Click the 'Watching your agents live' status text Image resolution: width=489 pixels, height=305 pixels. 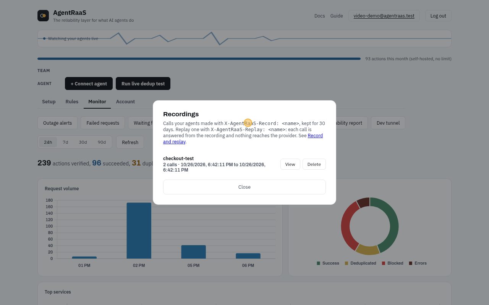click(73, 39)
